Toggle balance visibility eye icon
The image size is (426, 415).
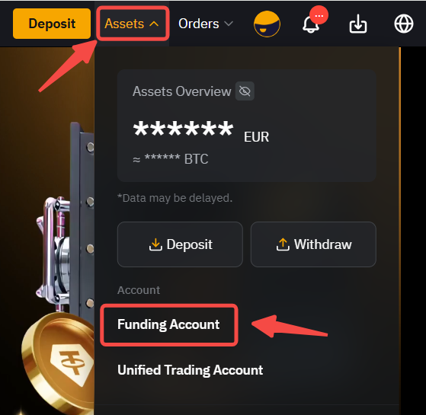coord(245,91)
